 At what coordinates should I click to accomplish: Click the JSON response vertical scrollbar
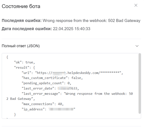click(x=140, y=84)
